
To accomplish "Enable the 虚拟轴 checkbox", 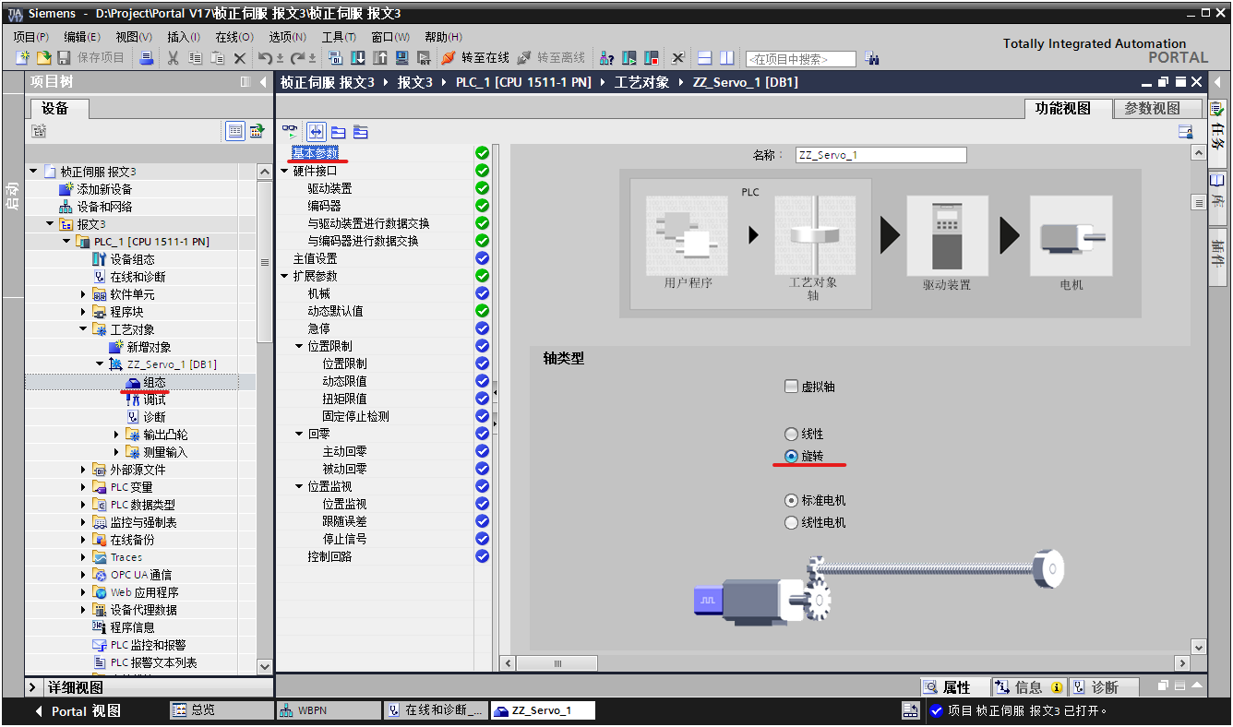I will [791, 387].
